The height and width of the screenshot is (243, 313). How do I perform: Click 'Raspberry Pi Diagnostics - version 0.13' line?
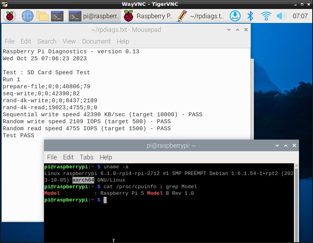coord(71,51)
